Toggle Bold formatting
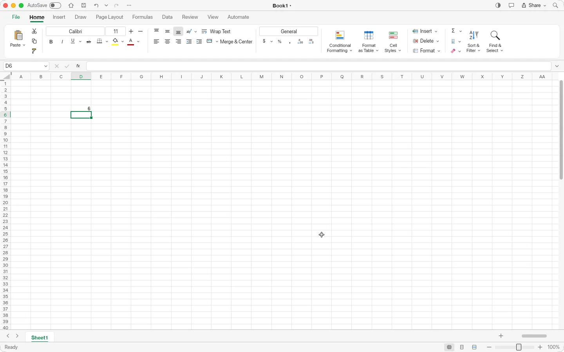This screenshot has height=352, width=564. click(x=51, y=41)
